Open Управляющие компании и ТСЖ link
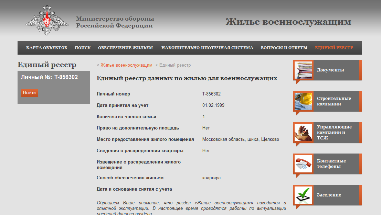 coord(334,133)
